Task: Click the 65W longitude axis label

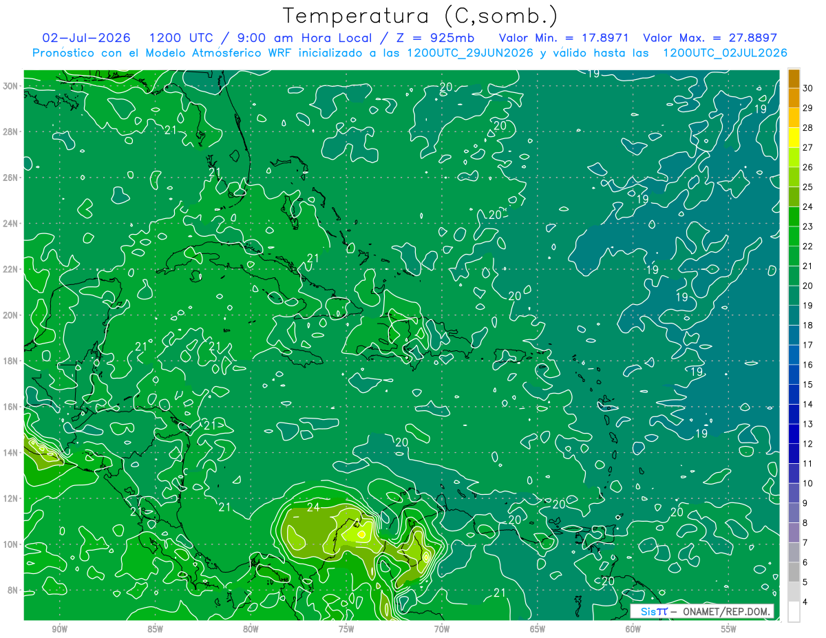Action: point(538,630)
